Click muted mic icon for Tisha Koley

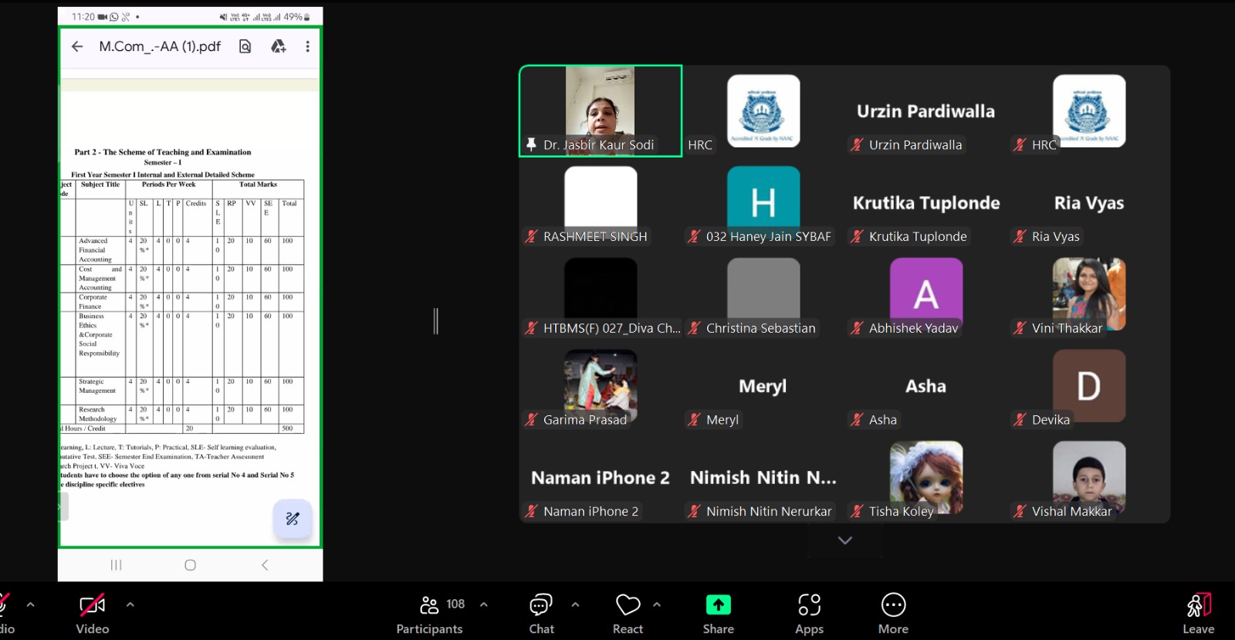(x=857, y=511)
